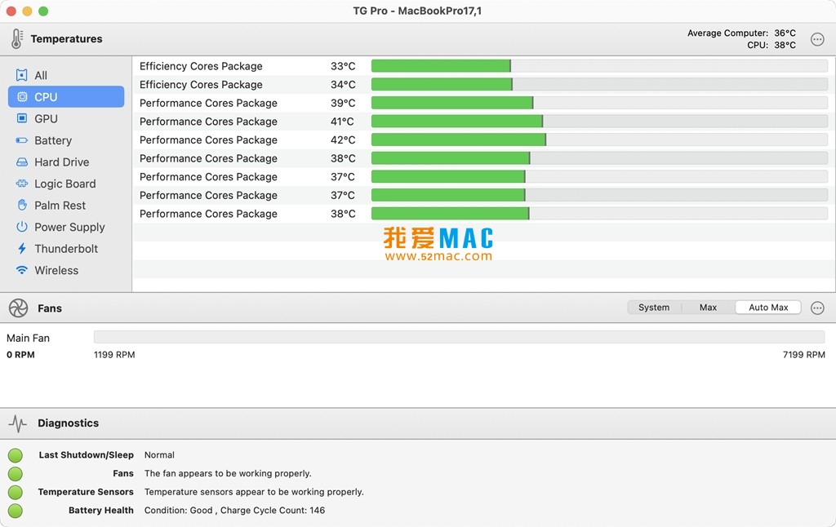Click the 0 RPM current fan speed

point(20,355)
